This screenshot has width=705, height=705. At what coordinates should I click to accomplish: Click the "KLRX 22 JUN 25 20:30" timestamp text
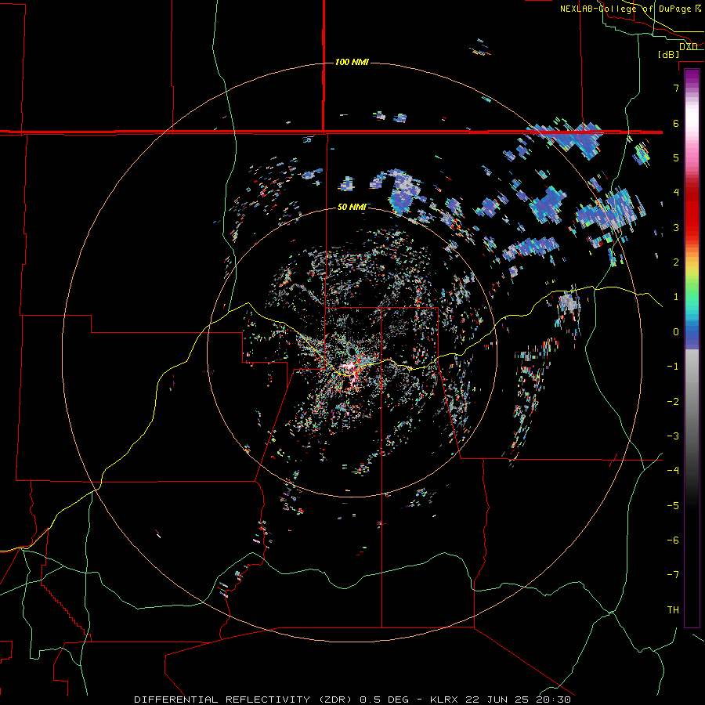[x=501, y=700]
